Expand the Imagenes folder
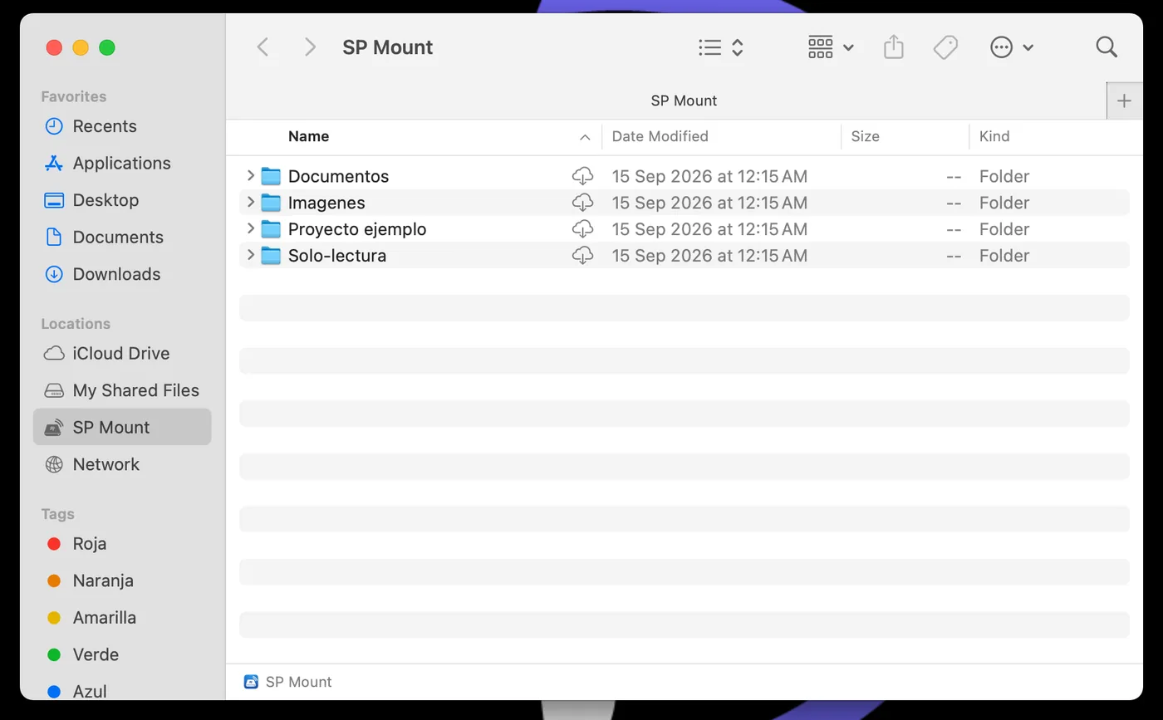 [250, 202]
